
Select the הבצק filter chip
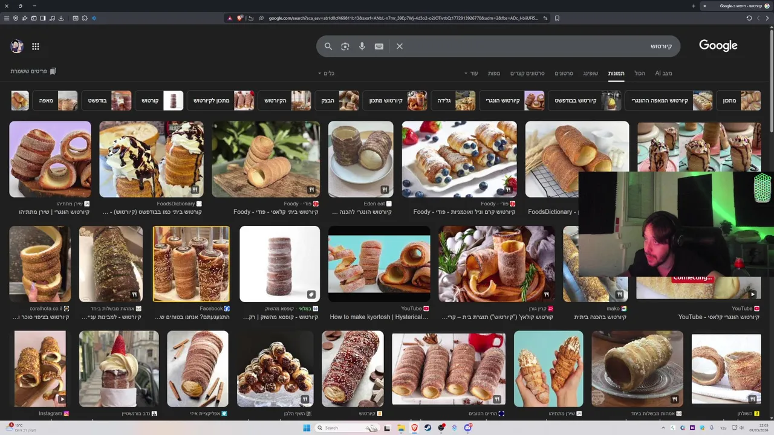tap(337, 100)
